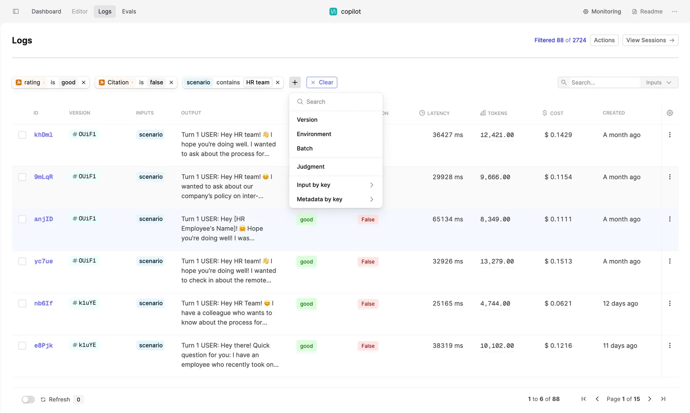The height and width of the screenshot is (413, 690).
Task: Open table column settings gear
Action: click(x=670, y=113)
